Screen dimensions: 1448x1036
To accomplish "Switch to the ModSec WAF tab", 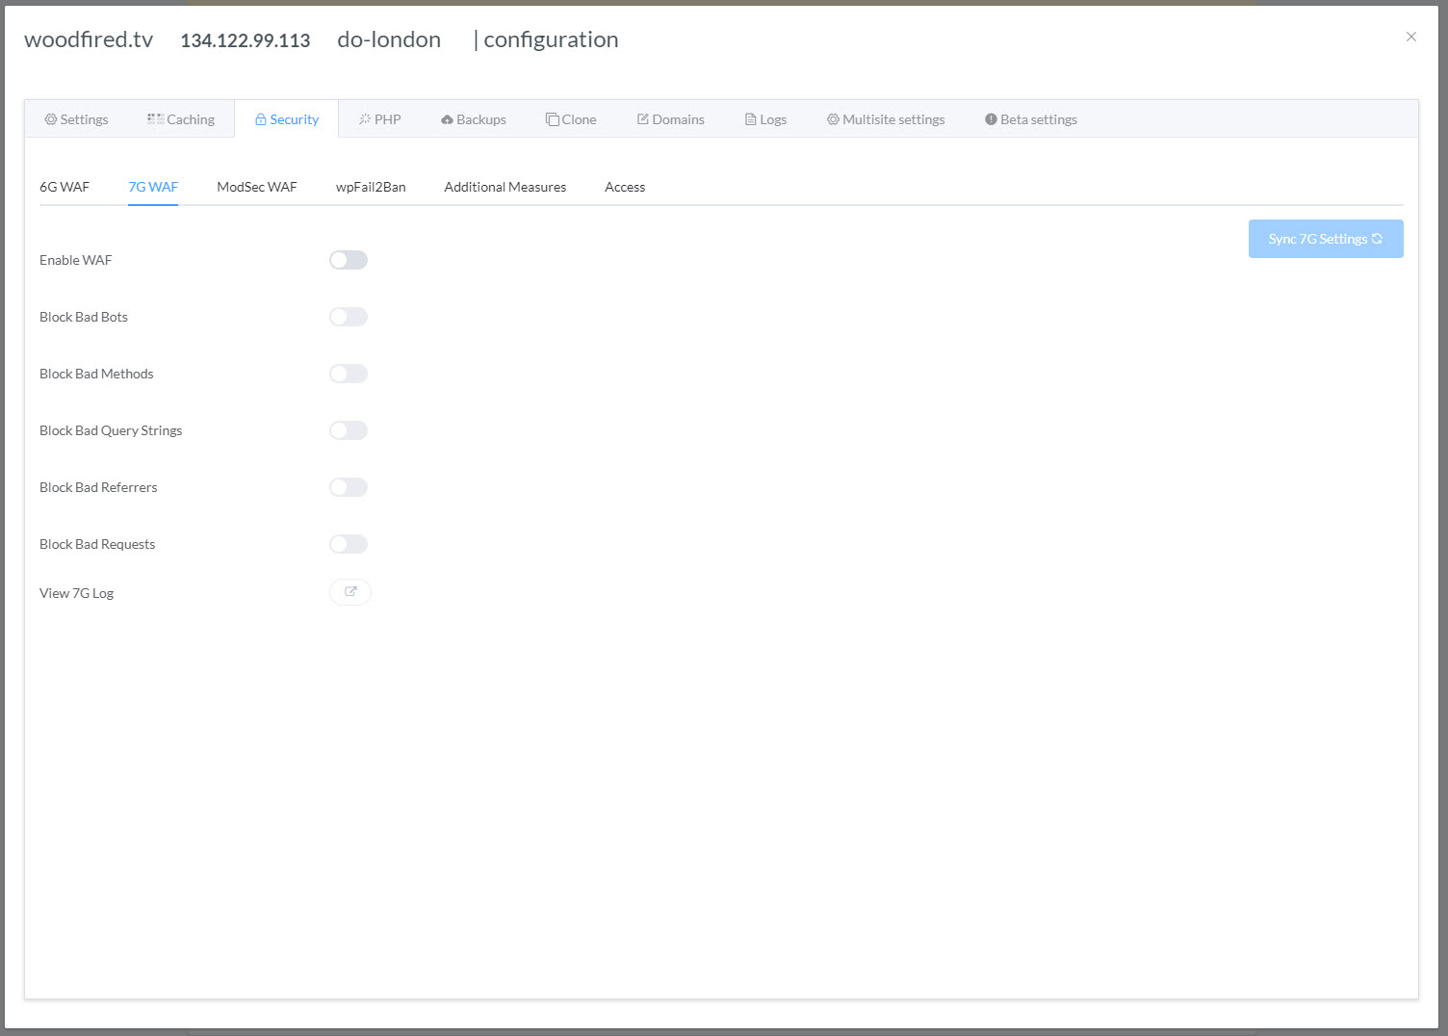I will (256, 186).
